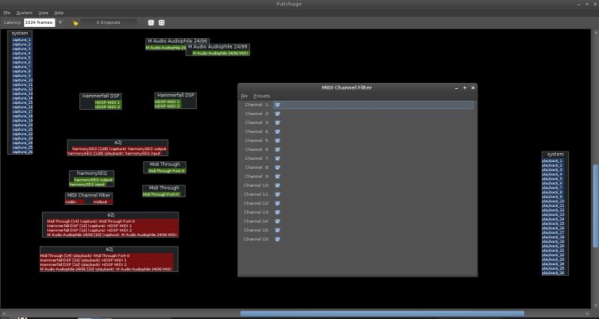The height and width of the screenshot is (319, 599).
Task: Open File menu in MIDI Channel Filter
Action: 245,96
